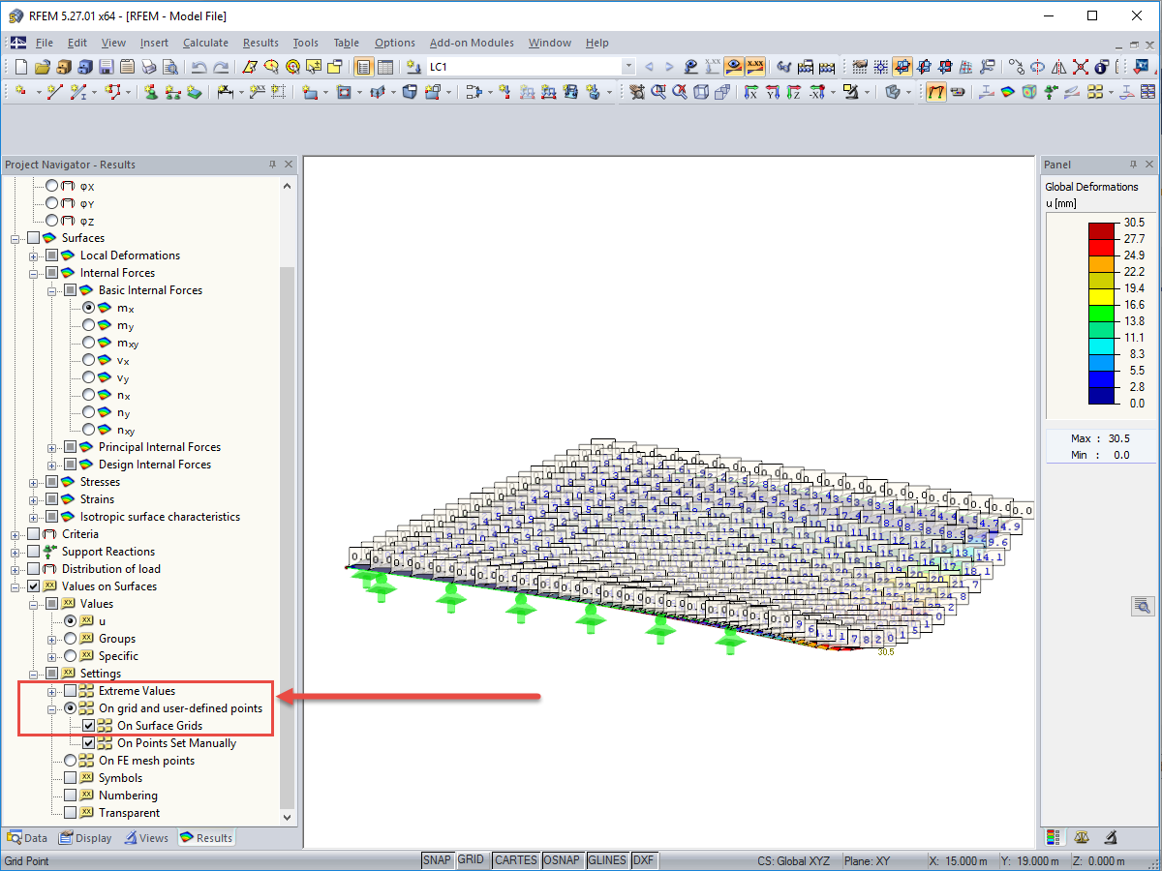Switch to the Views navigator tab
This screenshot has height=871, width=1162.
click(146, 838)
